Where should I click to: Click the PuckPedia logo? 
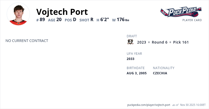coord(181,12)
